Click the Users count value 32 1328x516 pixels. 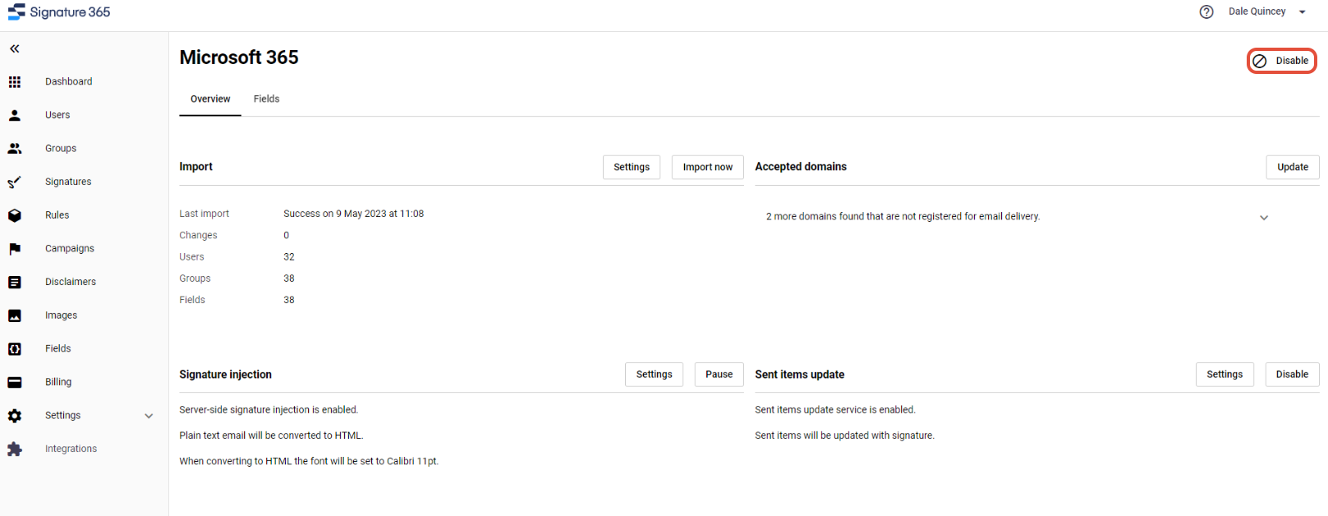pyautogui.click(x=289, y=257)
